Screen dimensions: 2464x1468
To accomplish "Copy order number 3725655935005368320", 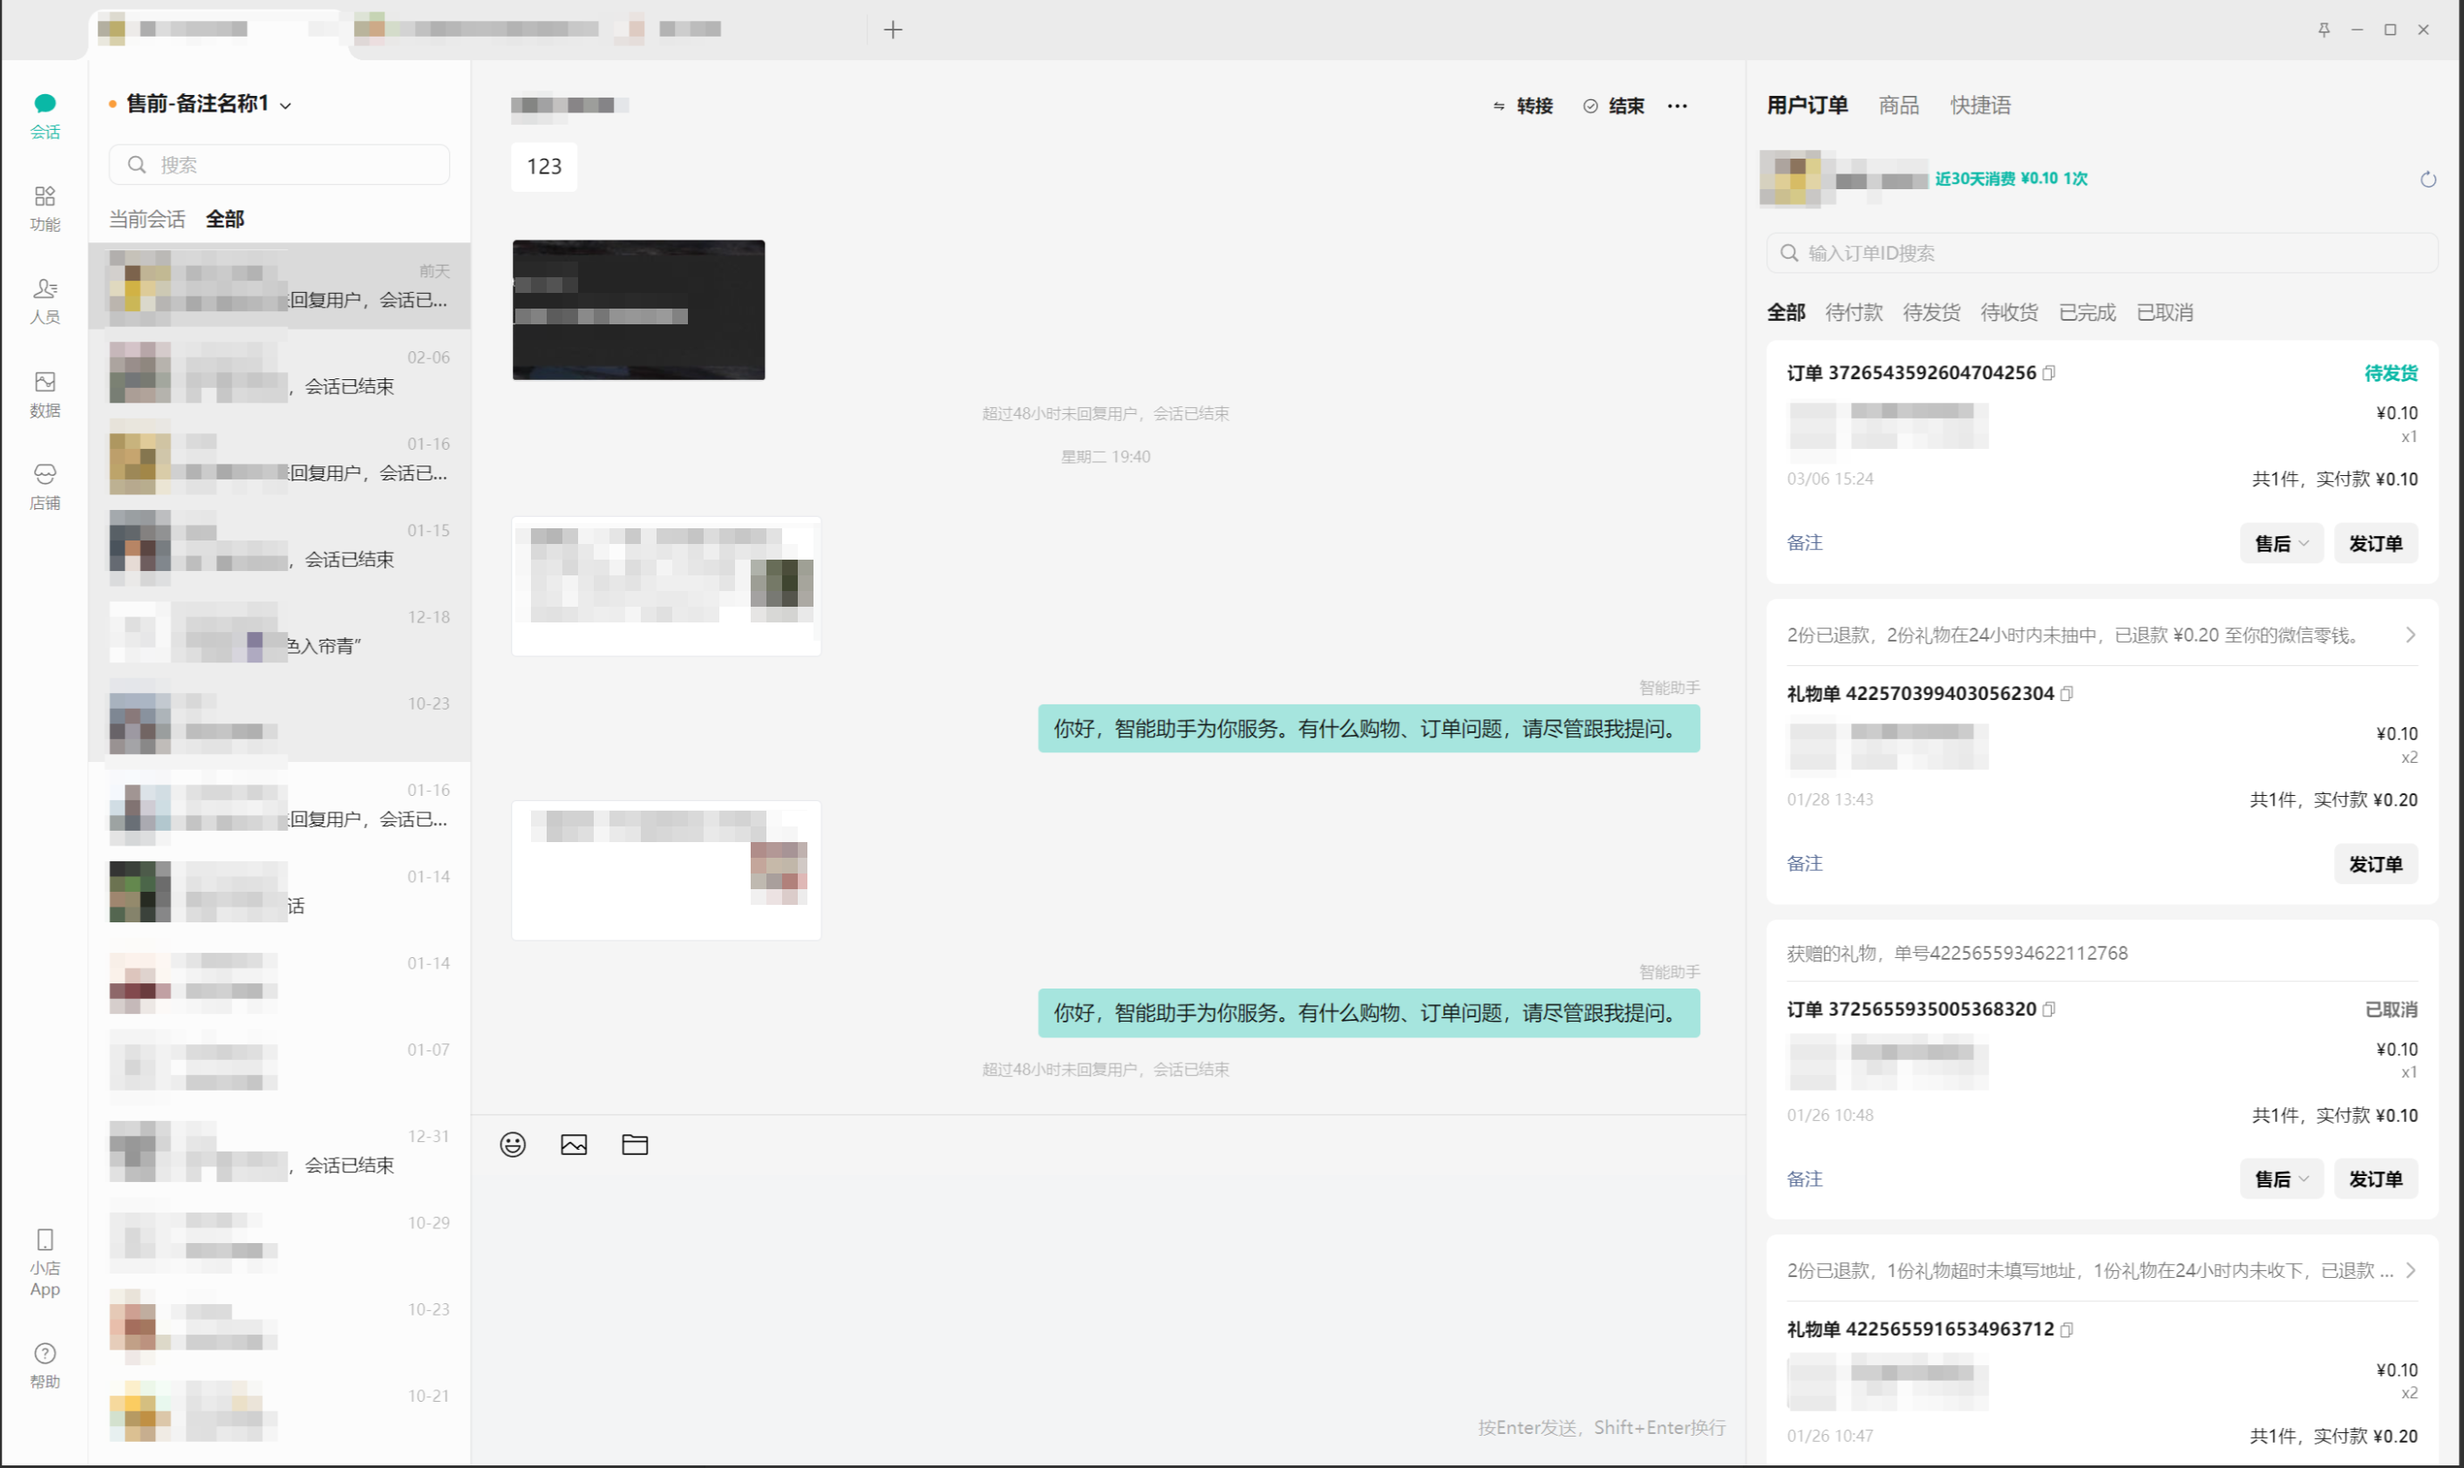I will (2049, 1009).
